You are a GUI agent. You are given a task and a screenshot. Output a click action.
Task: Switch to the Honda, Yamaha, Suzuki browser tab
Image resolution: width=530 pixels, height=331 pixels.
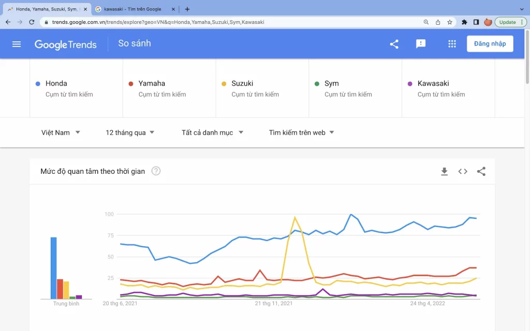tap(46, 9)
